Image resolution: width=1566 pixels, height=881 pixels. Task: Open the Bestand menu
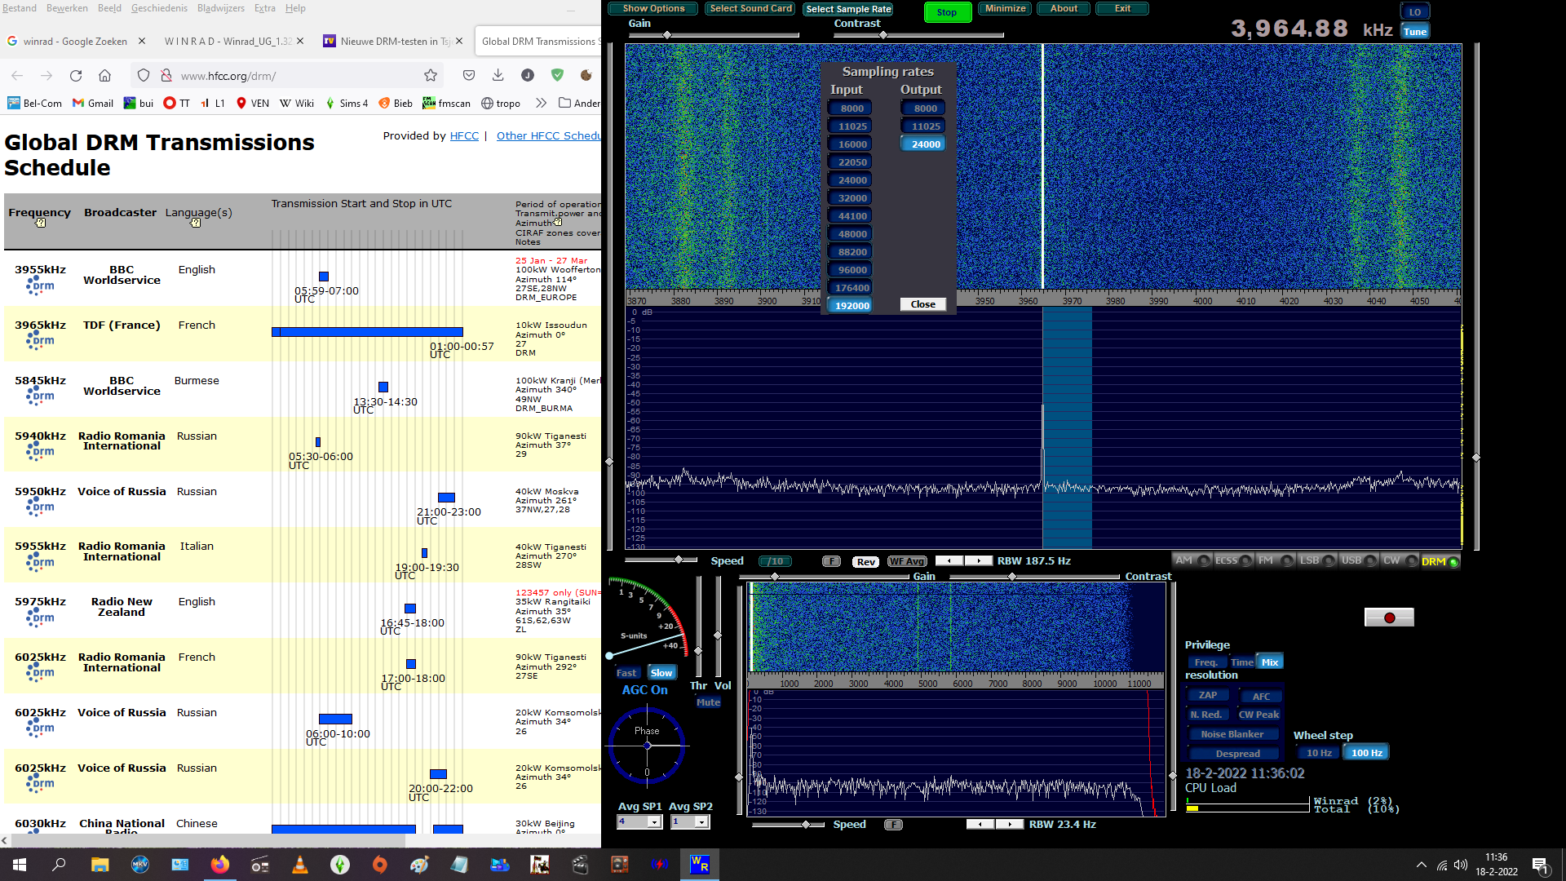20,8
